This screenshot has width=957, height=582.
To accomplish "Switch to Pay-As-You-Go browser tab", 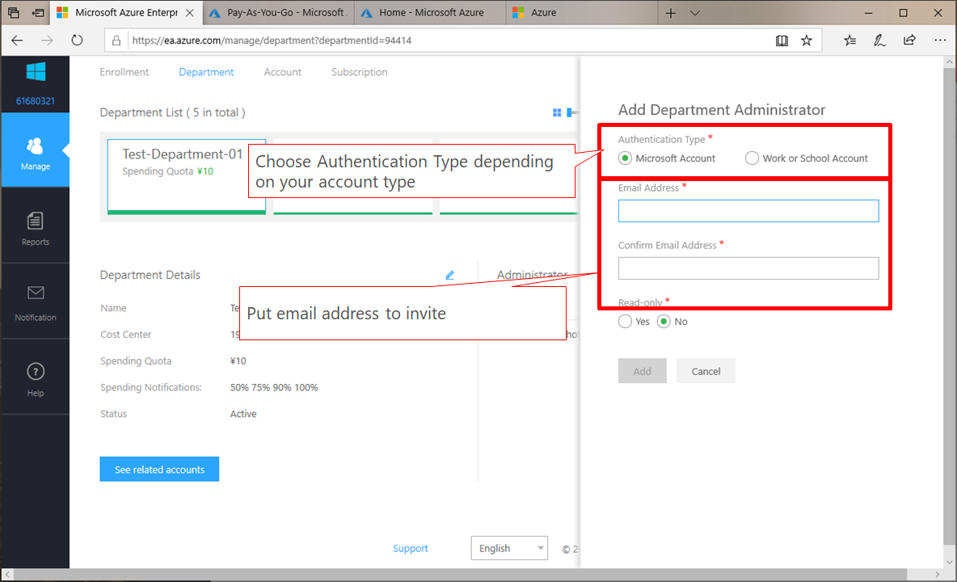I will coord(278,13).
